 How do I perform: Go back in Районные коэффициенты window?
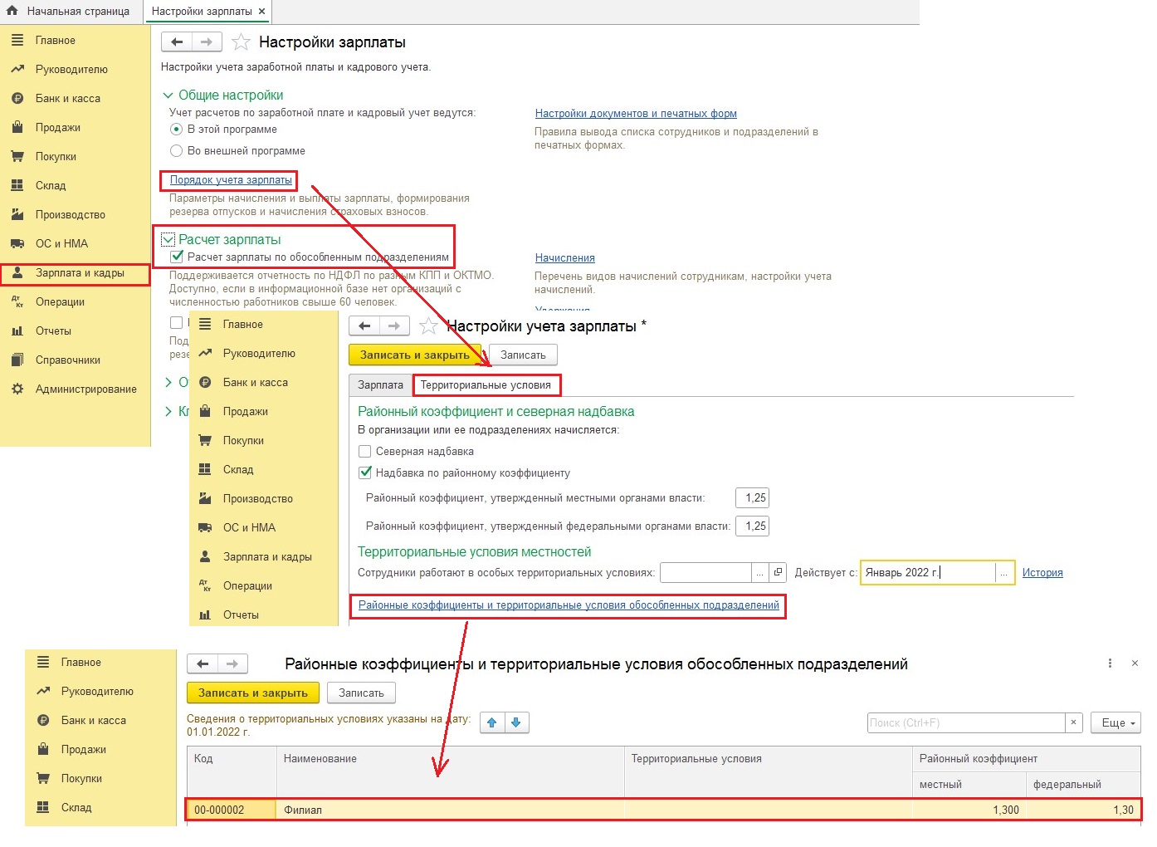[203, 663]
